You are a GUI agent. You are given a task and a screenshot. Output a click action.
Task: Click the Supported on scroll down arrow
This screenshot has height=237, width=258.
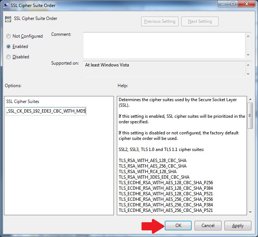click(248, 74)
